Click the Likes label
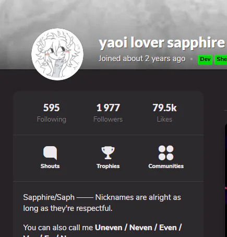The image size is (227, 237). tap(164, 120)
